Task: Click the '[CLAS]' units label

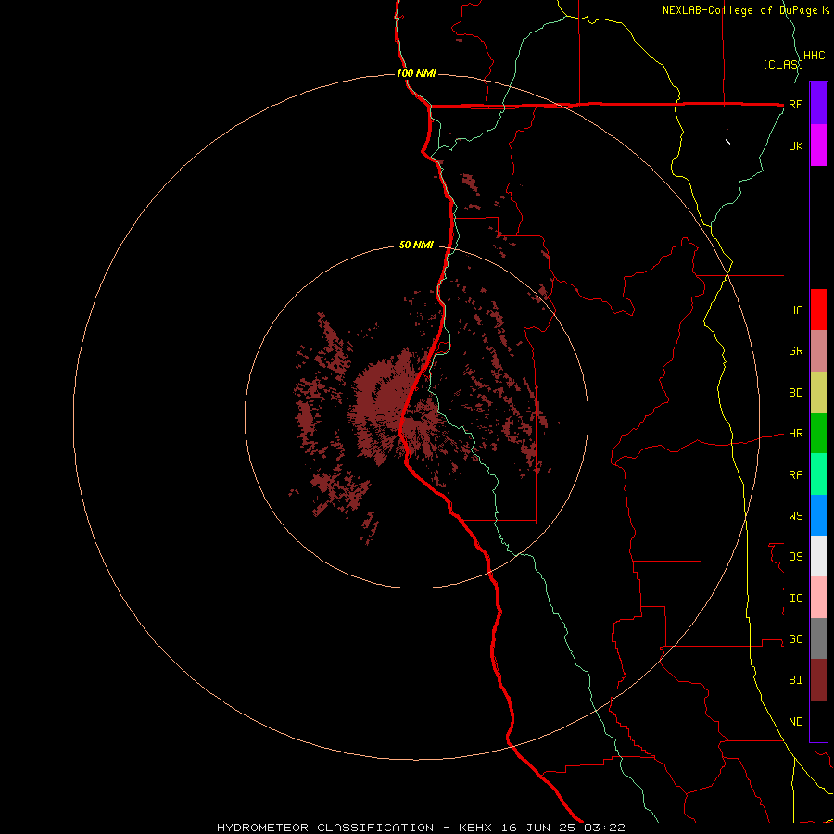Action: pos(783,65)
